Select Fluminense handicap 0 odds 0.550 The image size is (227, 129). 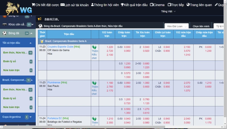point(127,109)
